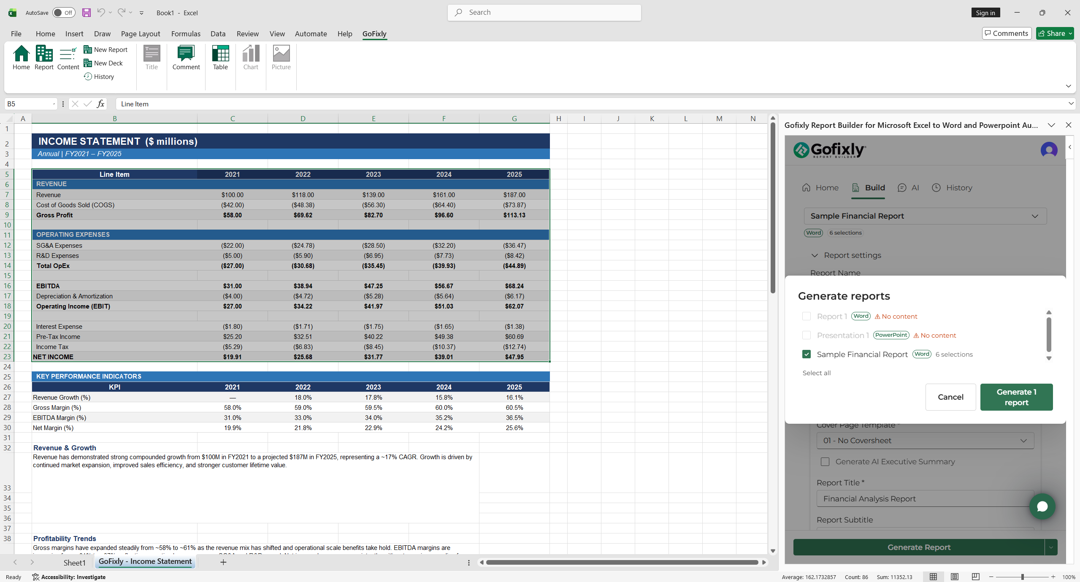Click the insert function fx icon
This screenshot has width=1080, height=582.
coord(100,104)
